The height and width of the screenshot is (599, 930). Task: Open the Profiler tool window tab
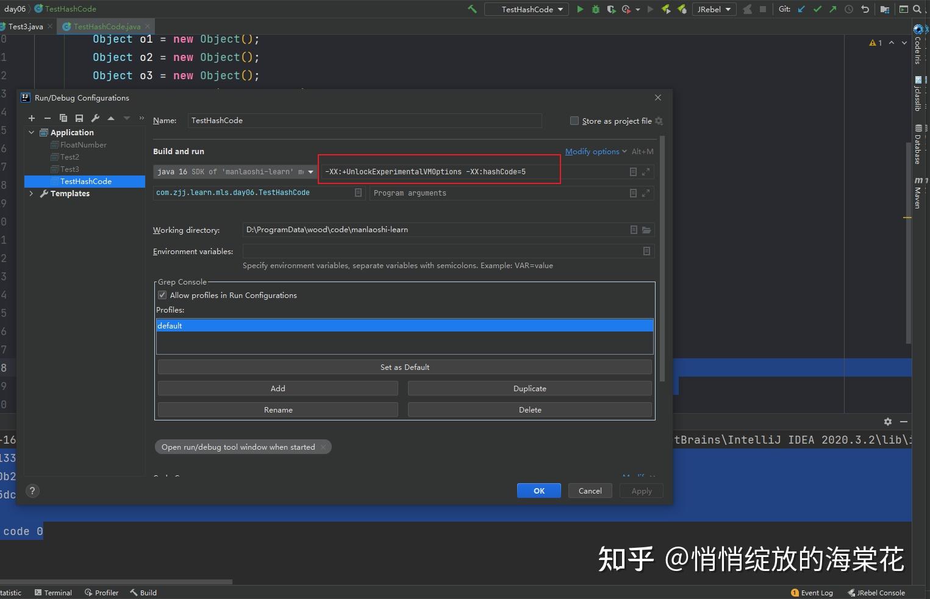(102, 593)
